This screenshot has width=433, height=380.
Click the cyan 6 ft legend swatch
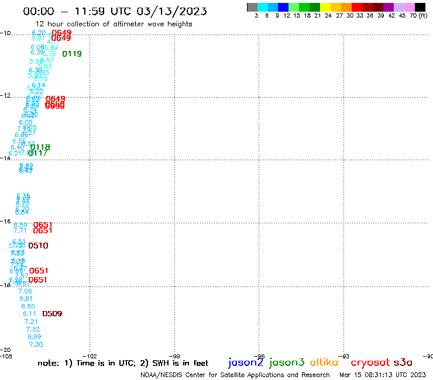[x=263, y=7]
